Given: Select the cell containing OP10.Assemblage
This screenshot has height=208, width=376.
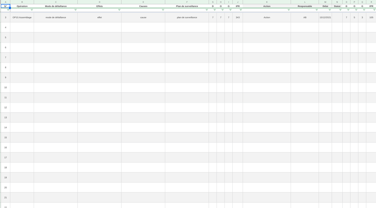Looking at the screenshot, I should click(22, 17).
